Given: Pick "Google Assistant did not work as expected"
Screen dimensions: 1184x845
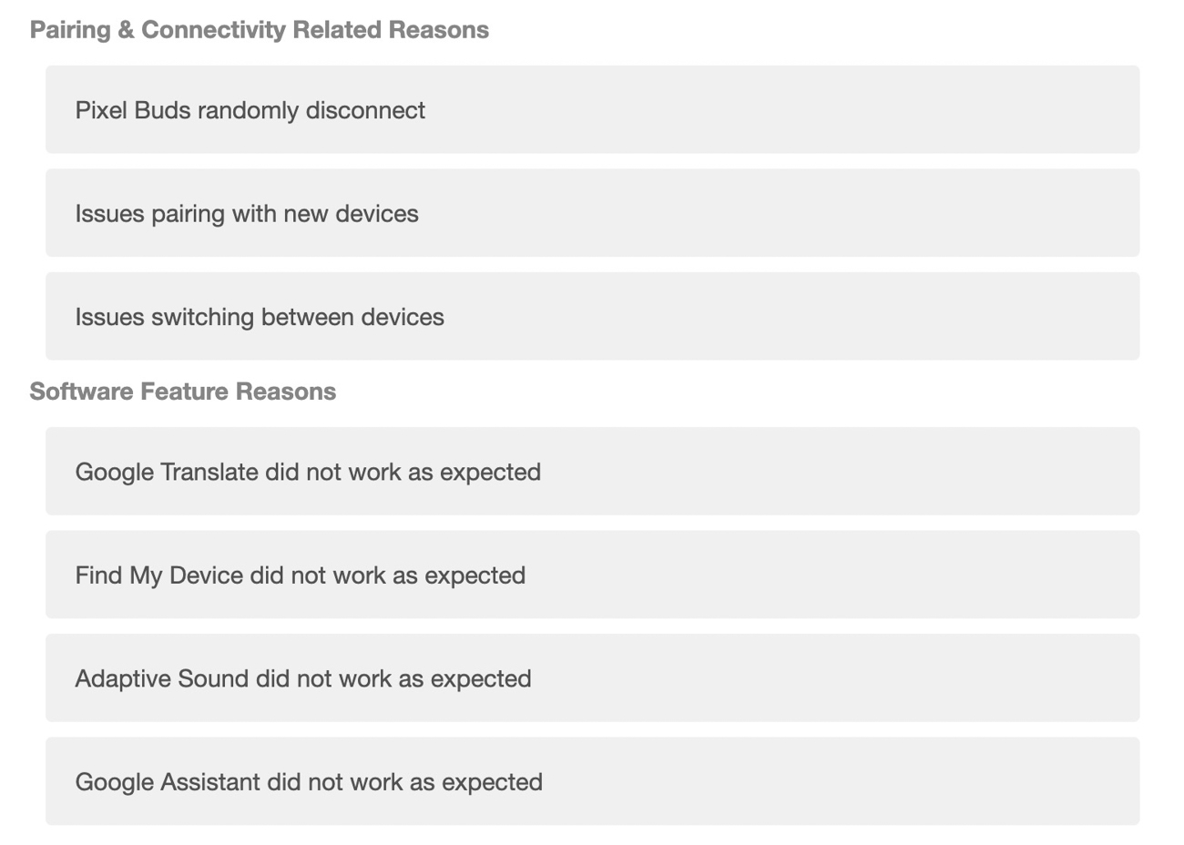Looking at the screenshot, I should click(592, 782).
